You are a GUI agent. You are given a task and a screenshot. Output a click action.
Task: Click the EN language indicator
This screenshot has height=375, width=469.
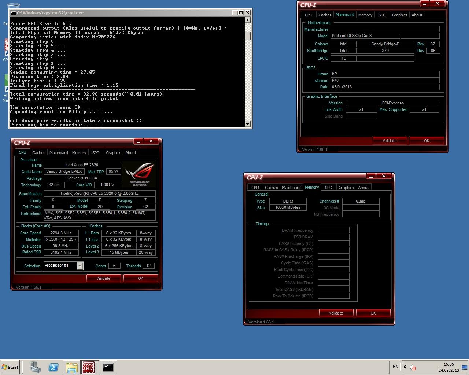tap(395, 367)
